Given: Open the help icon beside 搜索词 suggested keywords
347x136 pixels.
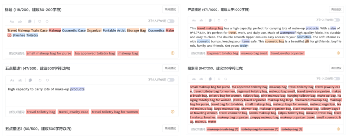Looking at the screenshot, I should pos(338,129).
